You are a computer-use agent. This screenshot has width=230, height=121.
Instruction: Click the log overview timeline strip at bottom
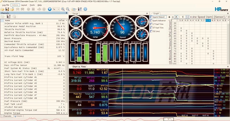click(x=115, y=119)
